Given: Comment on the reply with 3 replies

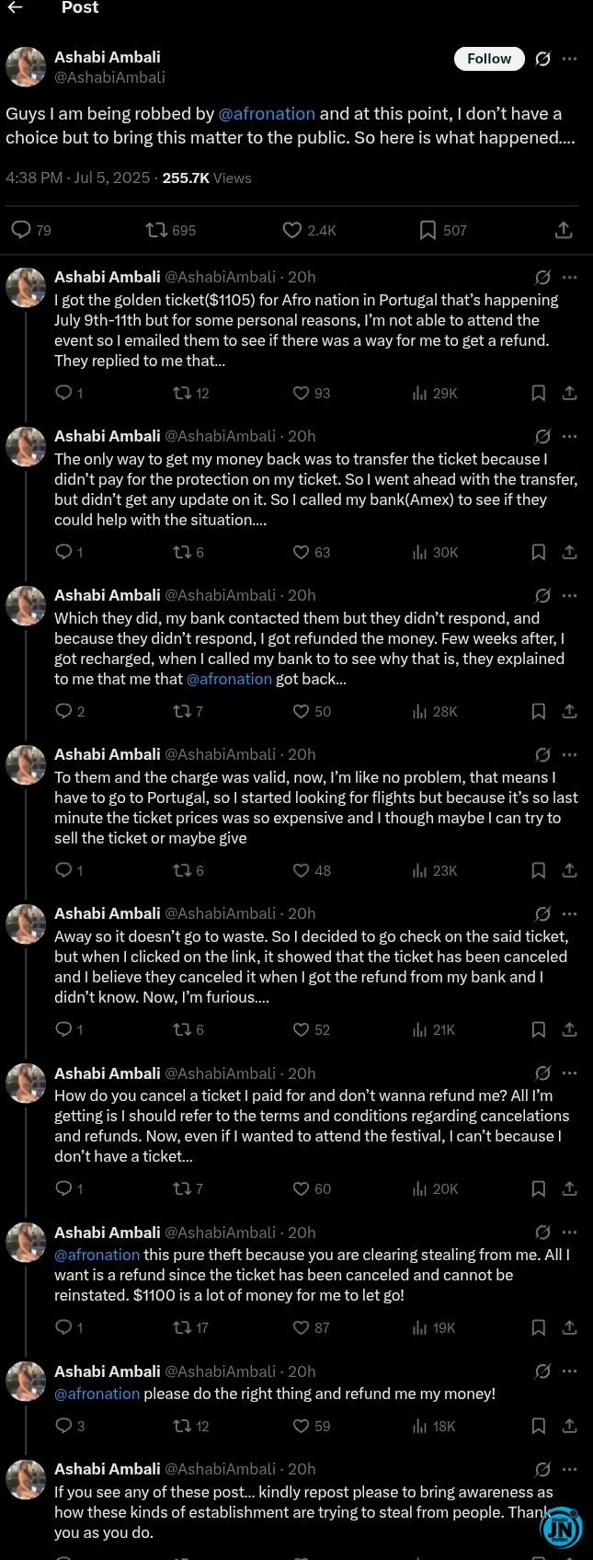Looking at the screenshot, I should pyautogui.click(x=70, y=1426).
